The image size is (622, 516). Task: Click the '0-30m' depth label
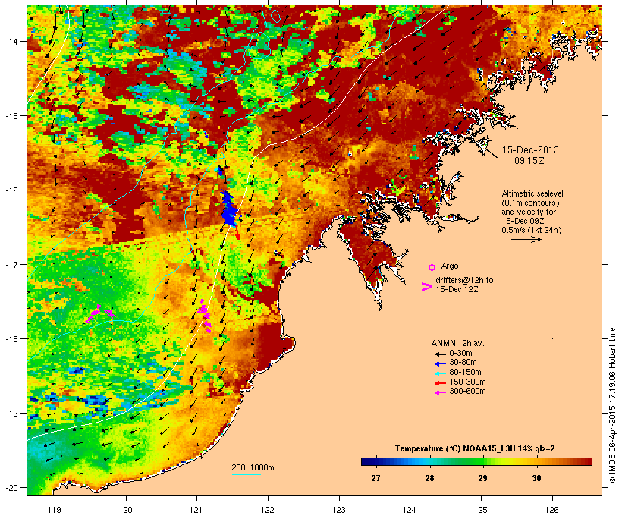[460, 354]
